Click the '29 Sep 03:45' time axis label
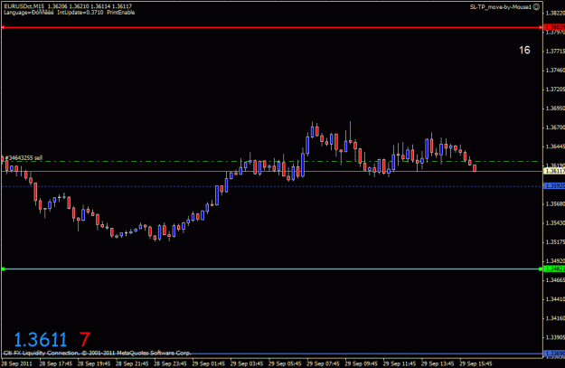The image size is (565, 368). [x=247, y=363]
